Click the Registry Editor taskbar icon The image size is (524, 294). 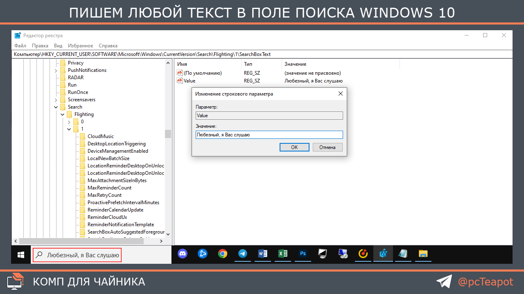(383, 254)
